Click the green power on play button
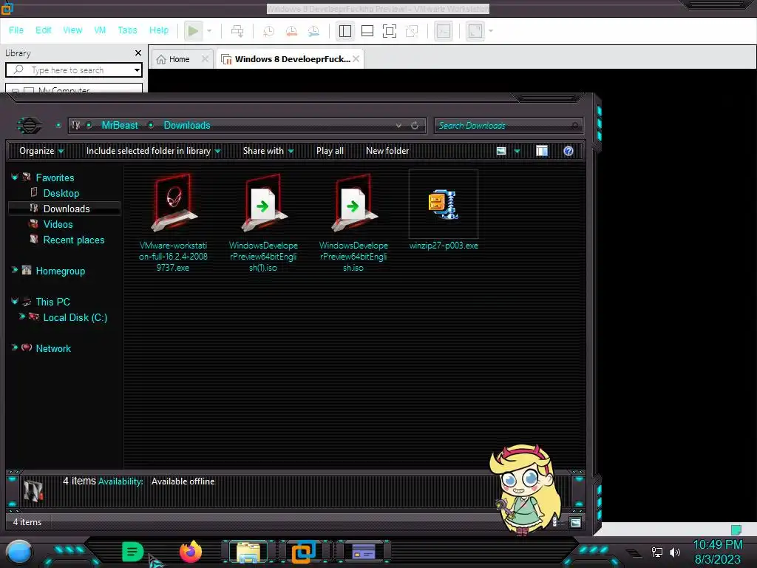This screenshot has width=757, height=568. [x=193, y=31]
